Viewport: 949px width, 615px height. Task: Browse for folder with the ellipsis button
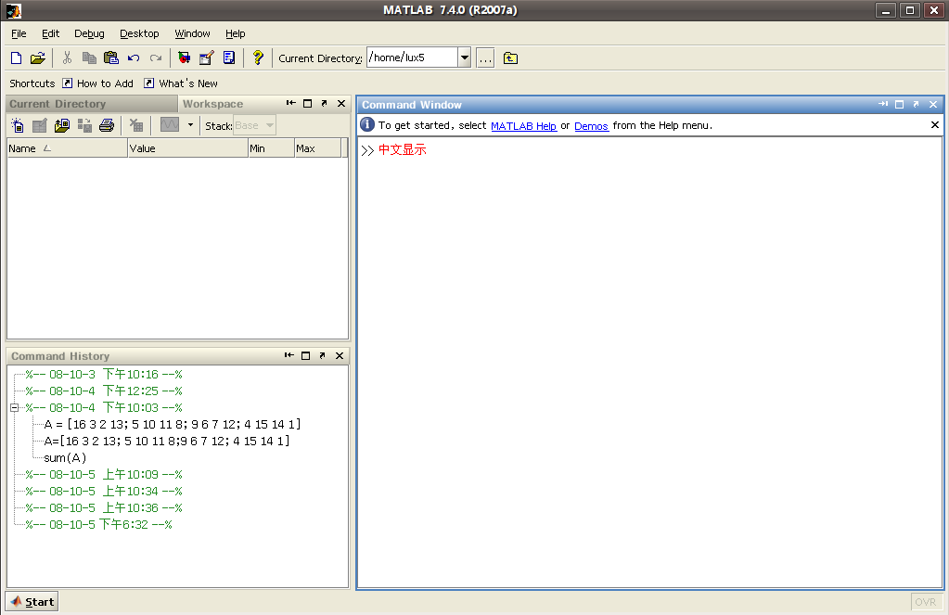[x=485, y=58]
